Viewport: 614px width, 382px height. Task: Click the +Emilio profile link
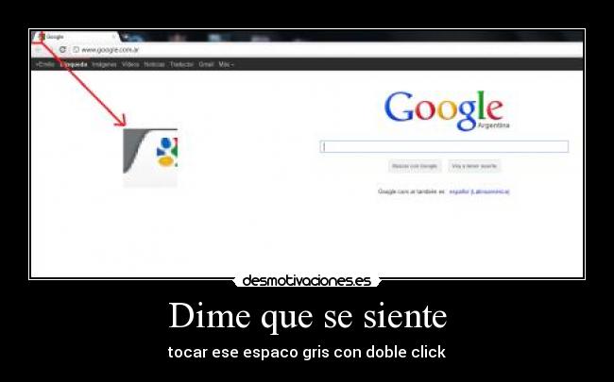click(x=44, y=64)
